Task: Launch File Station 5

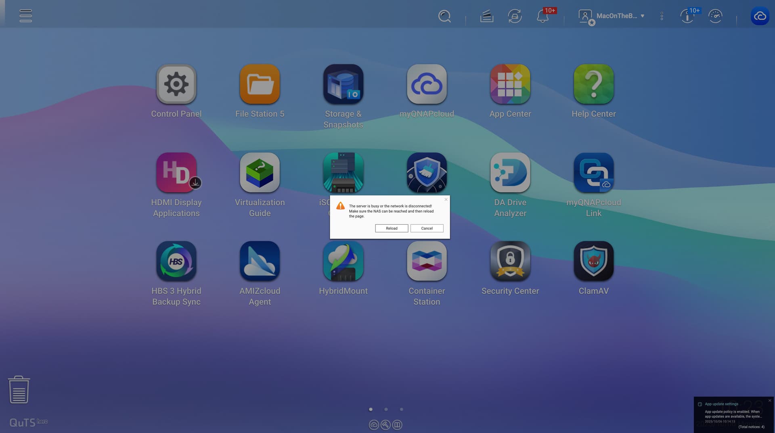Action: (x=260, y=84)
